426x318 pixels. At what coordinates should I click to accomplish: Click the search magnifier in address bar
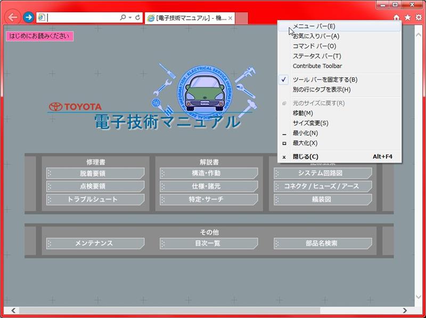(x=123, y=18)
